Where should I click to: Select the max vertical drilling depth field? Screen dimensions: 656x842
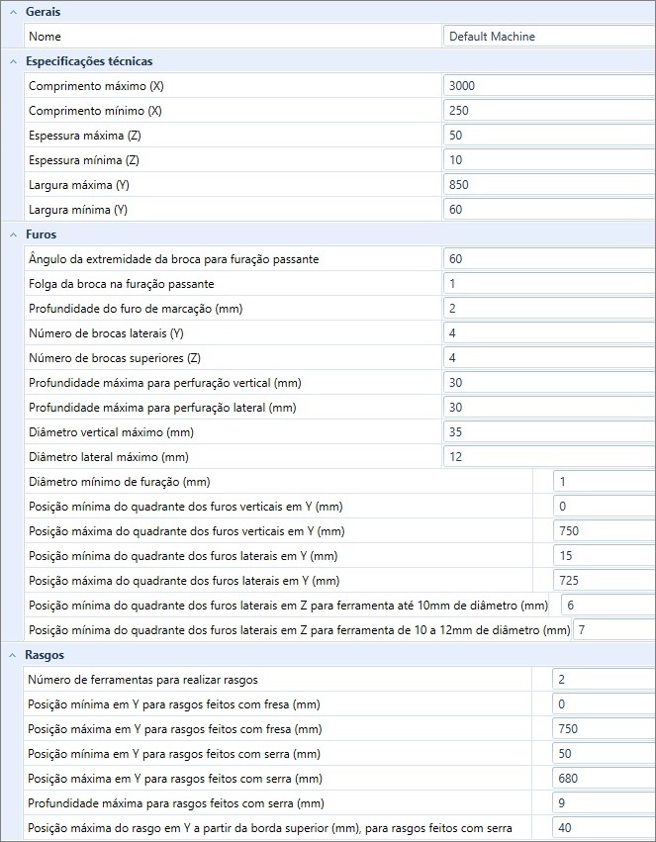point(550,382)
